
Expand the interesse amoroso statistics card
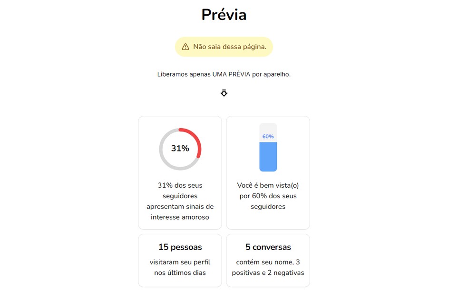point(180,172)
